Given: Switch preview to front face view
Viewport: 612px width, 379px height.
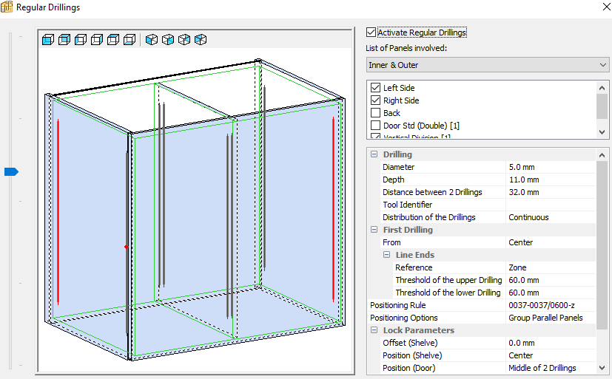Looking at the screenshot, I should 48,39.
